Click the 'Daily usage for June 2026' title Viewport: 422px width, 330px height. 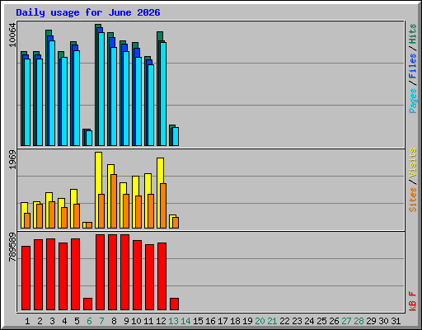[88, 12]
